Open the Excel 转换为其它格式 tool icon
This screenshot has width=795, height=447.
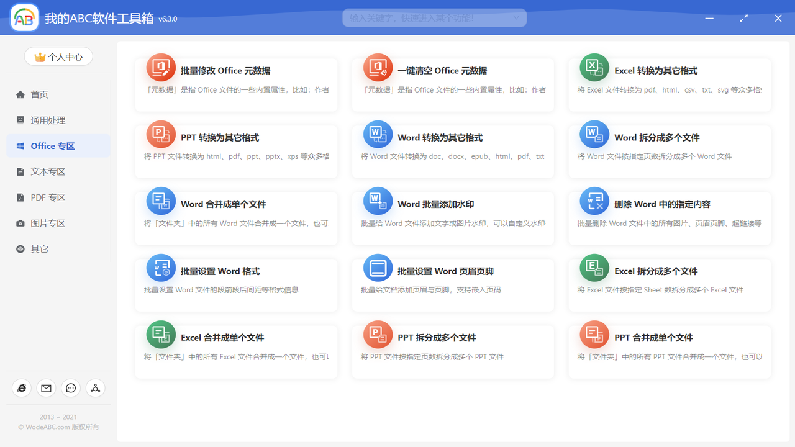pos(594,66)
